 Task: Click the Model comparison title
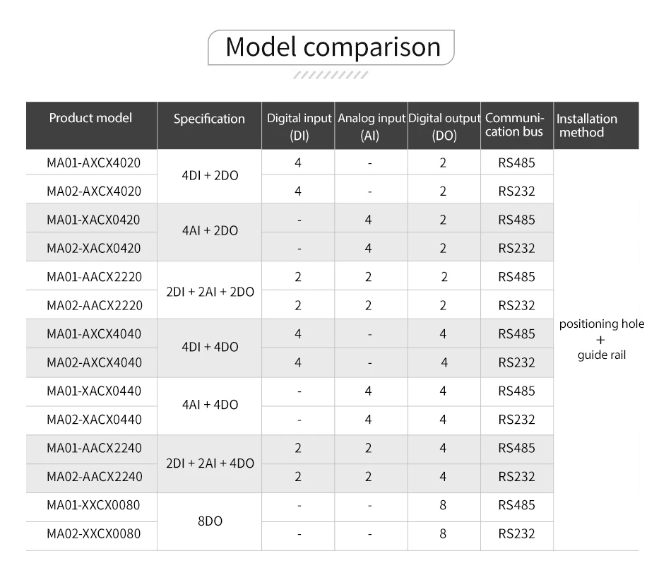333,47
